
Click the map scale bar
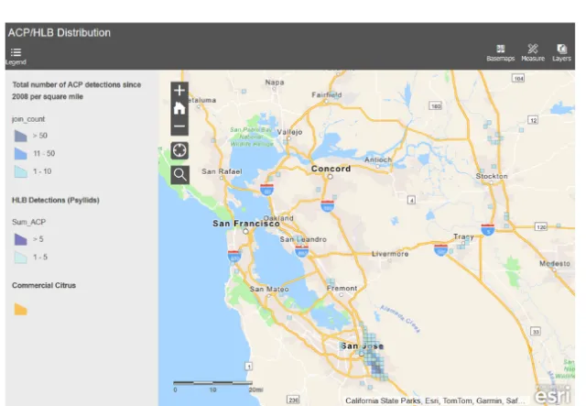pyautogui.click(x=212, y=381)
